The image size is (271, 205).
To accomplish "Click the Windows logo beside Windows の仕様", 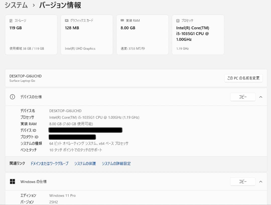I will pos(12,181).
